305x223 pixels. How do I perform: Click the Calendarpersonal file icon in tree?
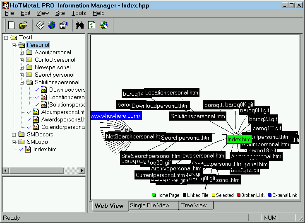pyautogui.click(x=36, y=127)
